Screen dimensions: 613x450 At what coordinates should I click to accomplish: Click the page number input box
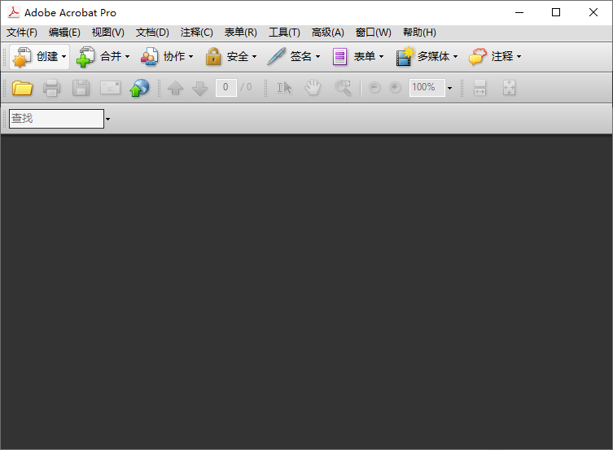(x=225, y=87)
